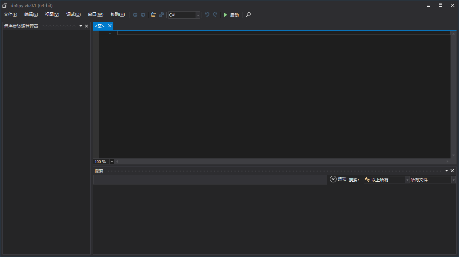This screenshot has width=459, height=257.
Task: Open the 编辑(E) menu
Action: pos(31,14)
